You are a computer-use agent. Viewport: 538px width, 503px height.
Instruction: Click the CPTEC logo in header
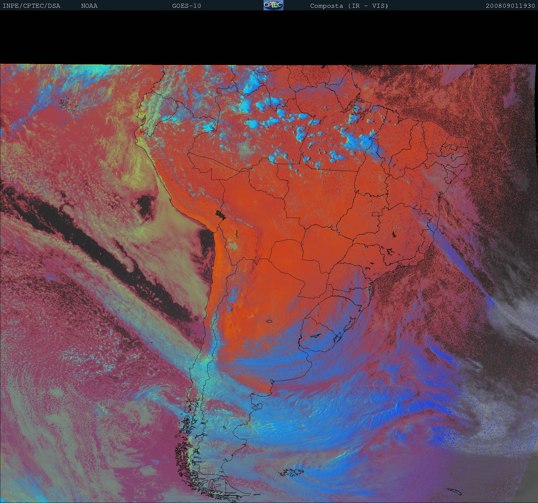click(x=273, y=5)
